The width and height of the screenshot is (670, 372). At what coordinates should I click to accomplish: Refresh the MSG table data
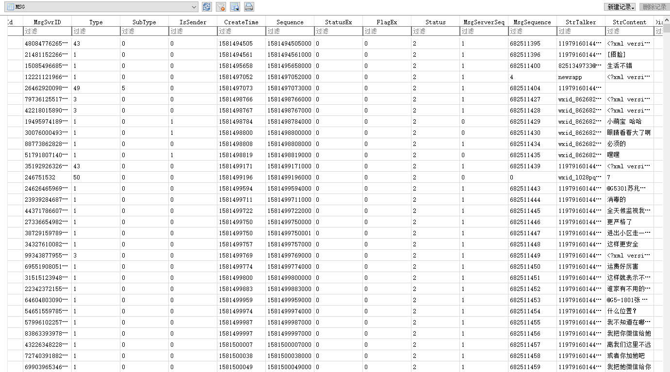pyautogui.click(x=207, y=7)
